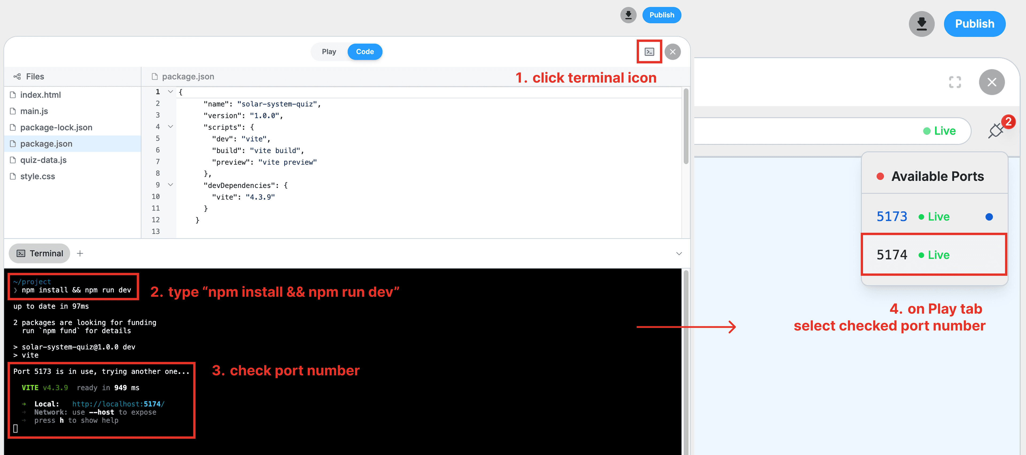Image resolution: width=1026 pixels, height=455 pixels.
Task: Click the fullscreen expand icon in preview
Action: [955, 82]
